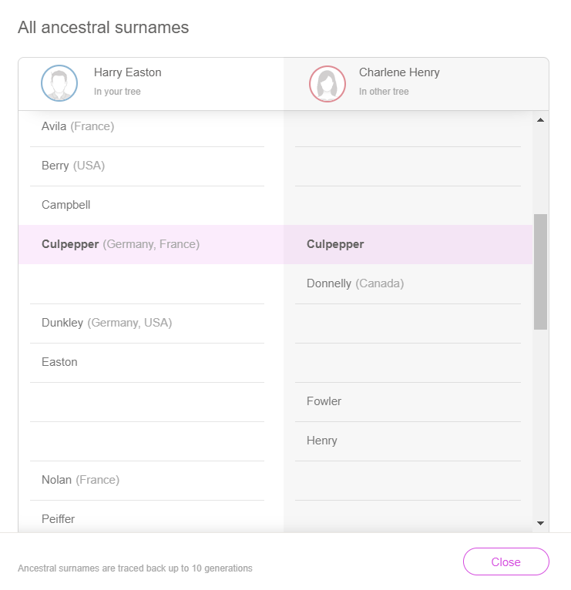The height and width of the screenshot is (590, 571).
Task: Select the Charlene Henry name header
Action: click(x=399, y=72)
